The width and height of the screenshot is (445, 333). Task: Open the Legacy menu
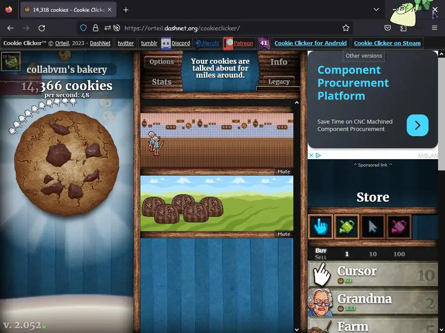click(x=279, y=82)
